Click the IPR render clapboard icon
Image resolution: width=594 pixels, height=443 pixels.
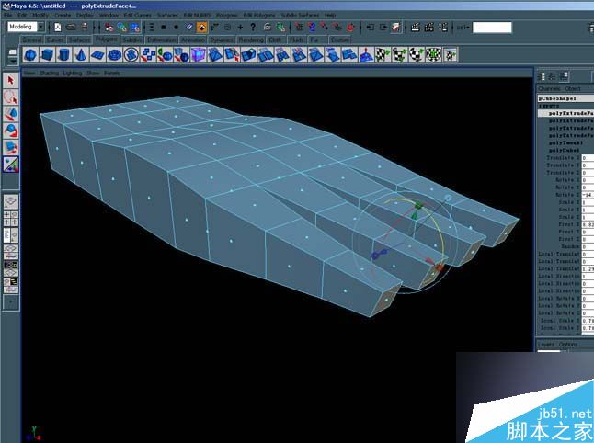[429, 27]
